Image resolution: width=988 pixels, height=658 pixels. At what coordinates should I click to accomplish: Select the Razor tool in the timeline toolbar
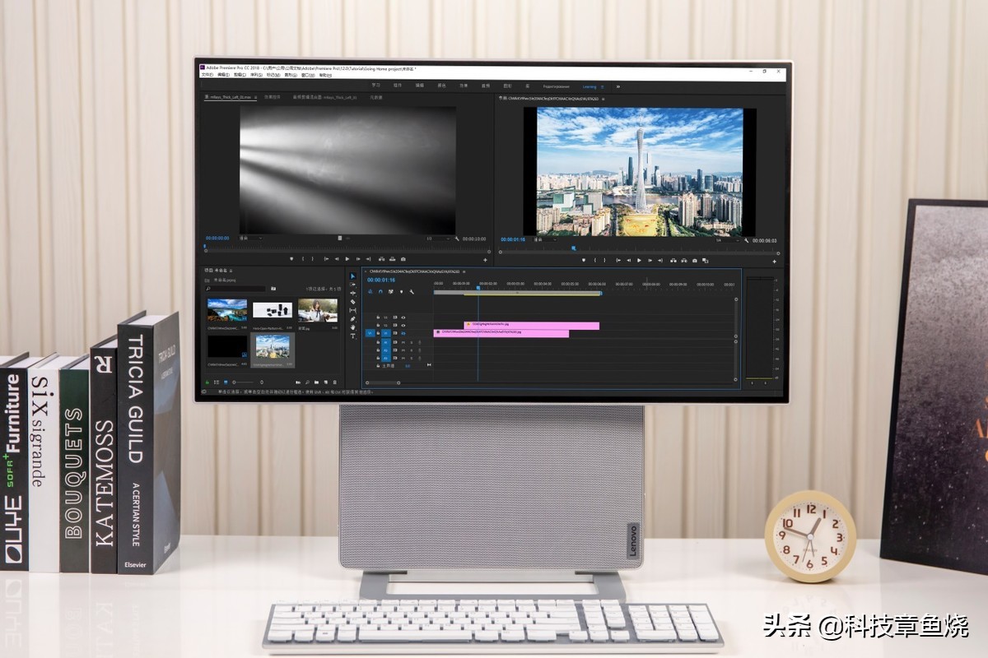tap(352, 301)
